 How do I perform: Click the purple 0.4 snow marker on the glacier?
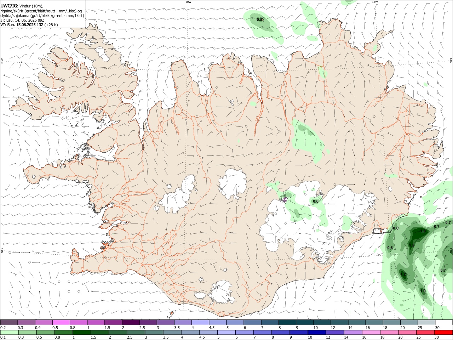pos(285,200)
